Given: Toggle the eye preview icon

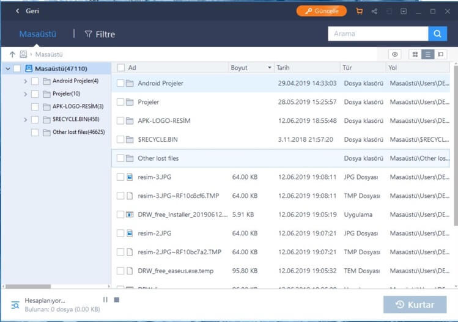Looking at the screenshot, I should pyautogui.click(x=395, y=54).
